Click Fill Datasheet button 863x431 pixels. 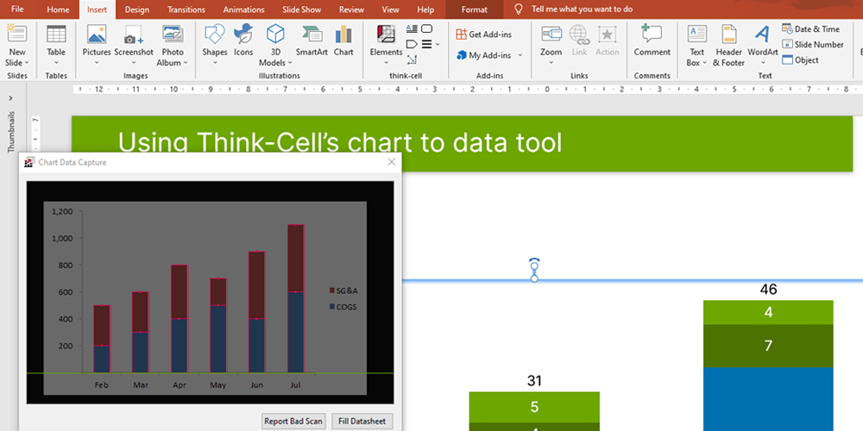(x=362, y=422)
